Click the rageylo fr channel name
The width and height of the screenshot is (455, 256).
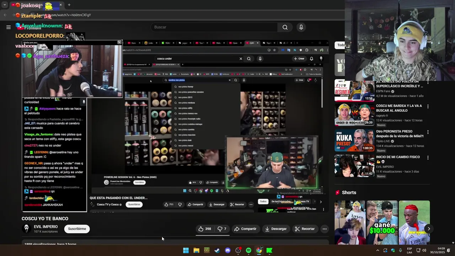pyautogui.click(x=382, y=116)
